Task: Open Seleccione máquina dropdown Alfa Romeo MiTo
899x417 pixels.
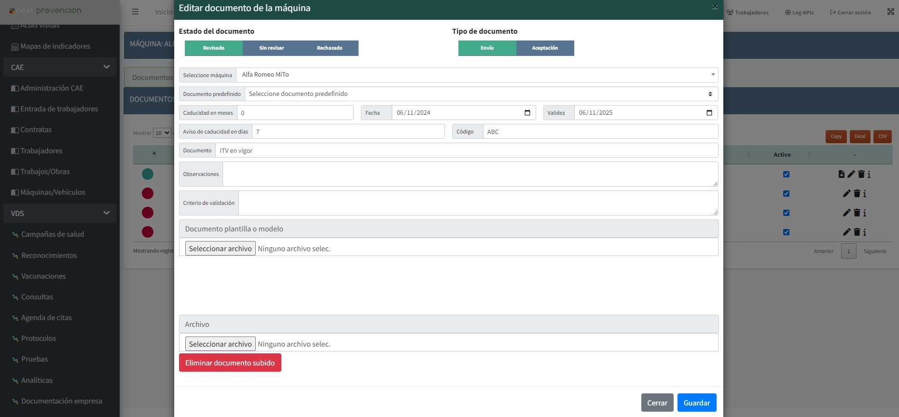Action: coord(477,75)
